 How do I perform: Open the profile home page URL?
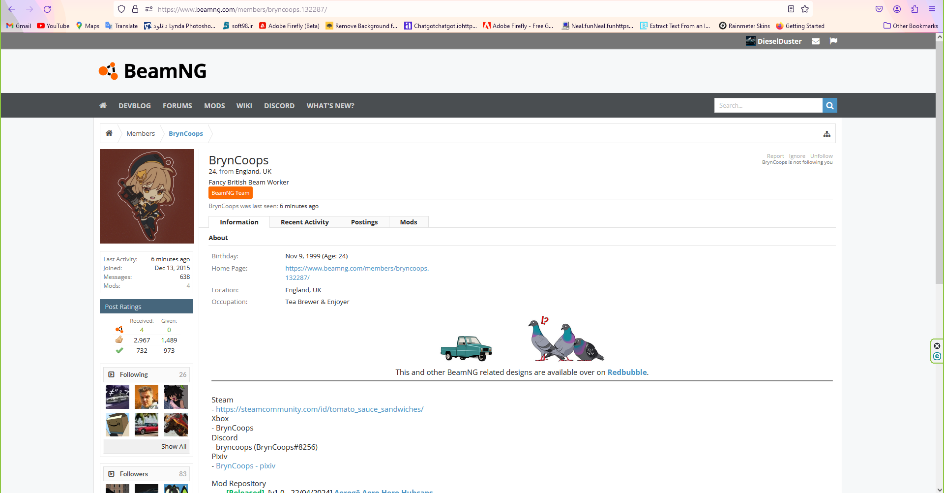[357, 273]
